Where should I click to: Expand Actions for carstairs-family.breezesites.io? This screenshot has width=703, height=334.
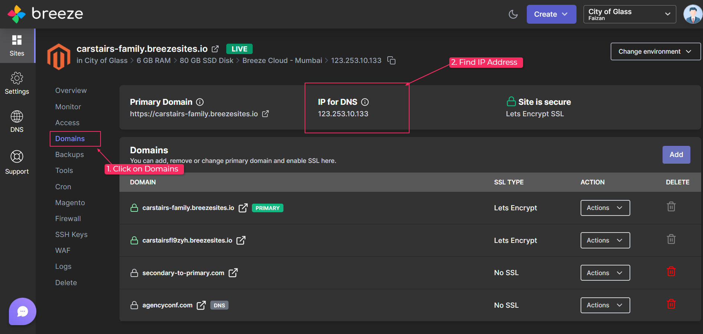(x=605, y=208)
